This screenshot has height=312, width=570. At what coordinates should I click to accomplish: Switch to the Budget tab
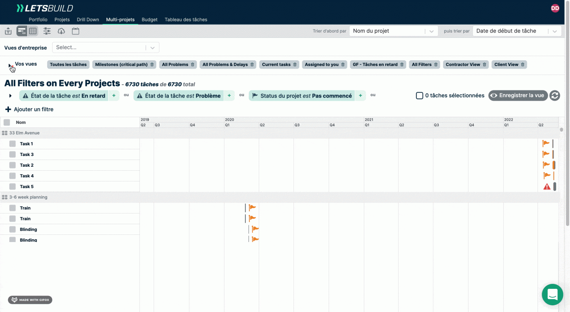(150, 20)
